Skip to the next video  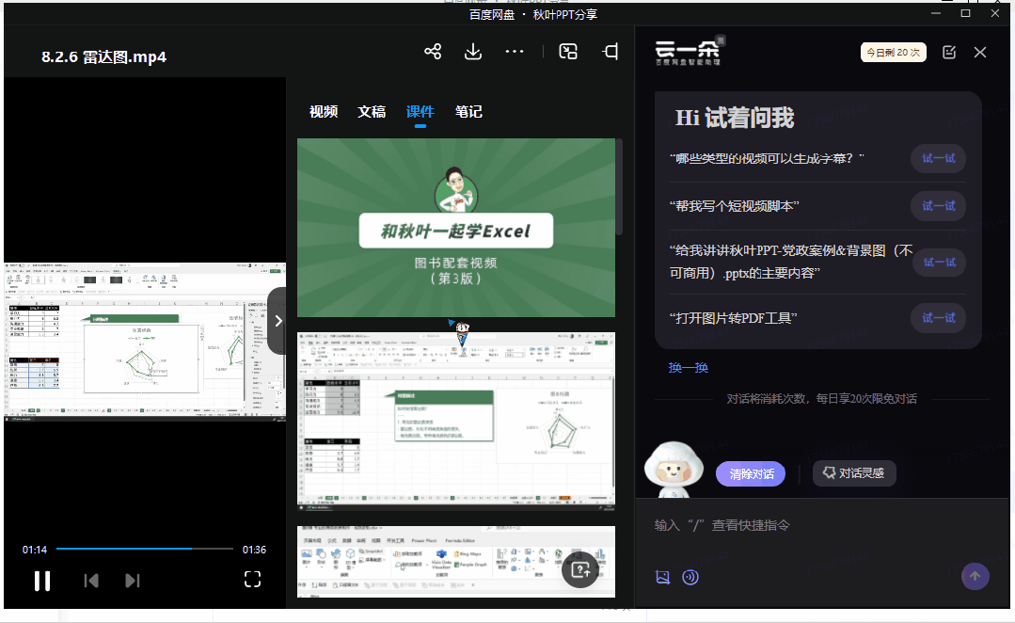coord(133,581)
